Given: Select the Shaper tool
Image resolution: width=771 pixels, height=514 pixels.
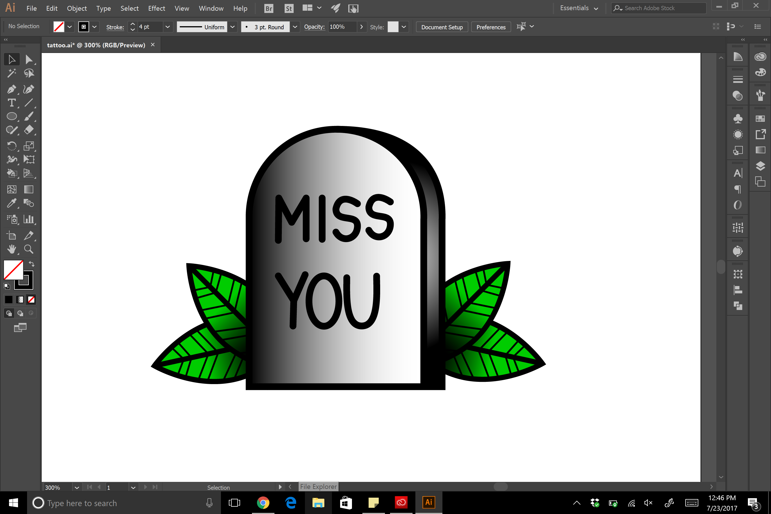Looking at the screenshot, I should click(12, 130).
